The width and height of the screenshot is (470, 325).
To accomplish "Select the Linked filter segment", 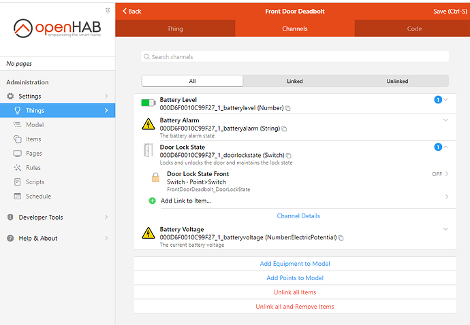I will 294,81.
